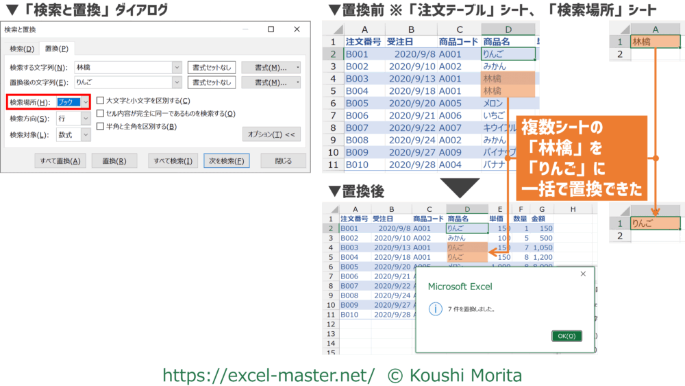685x386 pixels.
Task: Select the orange 林檎 cell A1 in 検索場所 sheet
Action: tap(655, 41)
